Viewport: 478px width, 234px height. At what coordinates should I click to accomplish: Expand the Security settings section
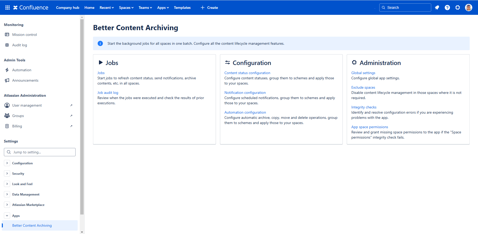point(7,173)
